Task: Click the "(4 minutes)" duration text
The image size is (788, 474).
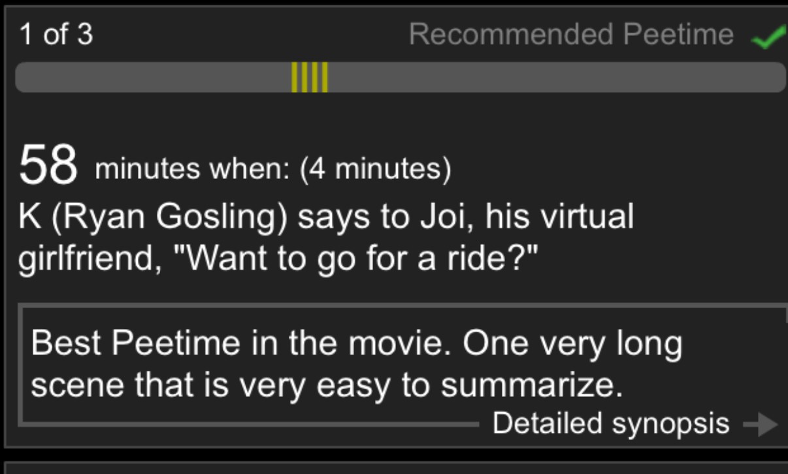Action: tap(375, 169)
